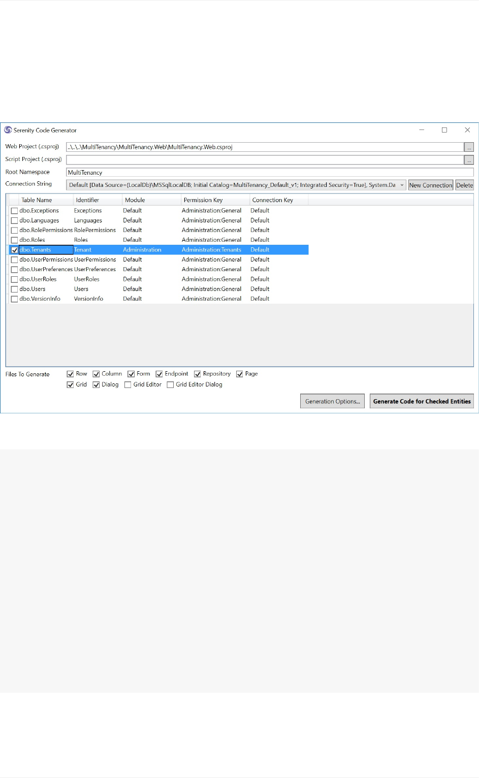Viewport: 479px width, 778px height.
Task: Click Generate Code for Checked Entities
Action: pos(422,401)
